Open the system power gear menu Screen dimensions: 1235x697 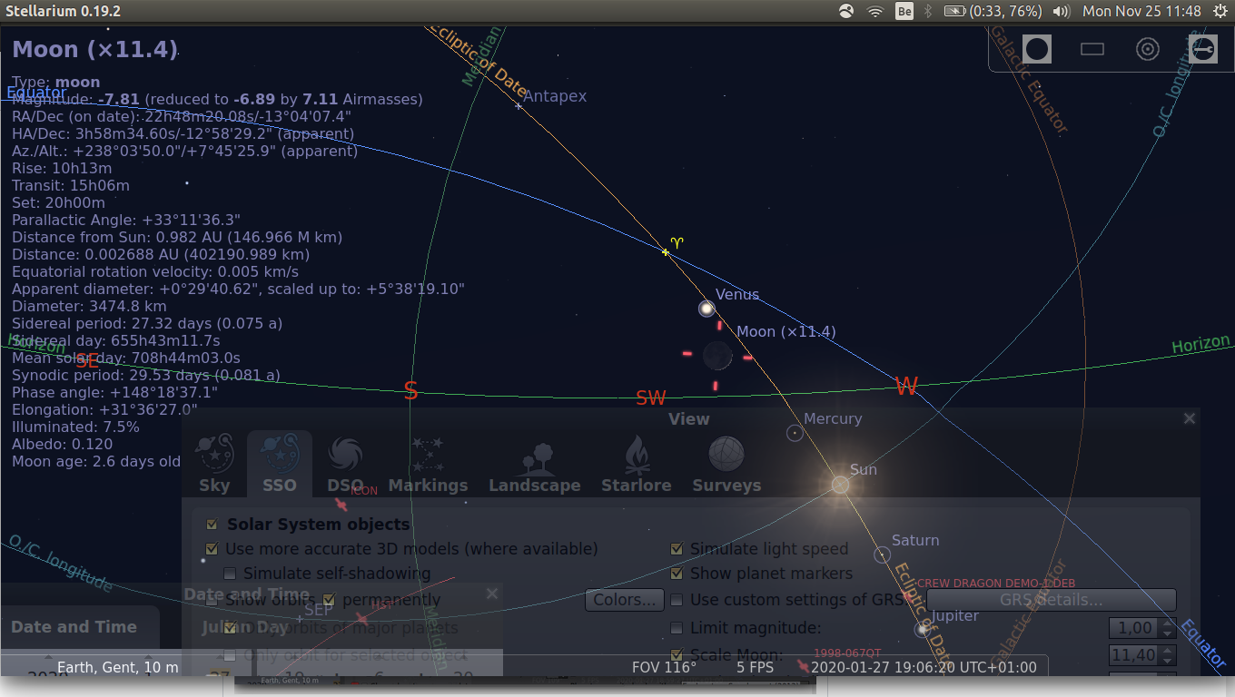pos(1219,11)
